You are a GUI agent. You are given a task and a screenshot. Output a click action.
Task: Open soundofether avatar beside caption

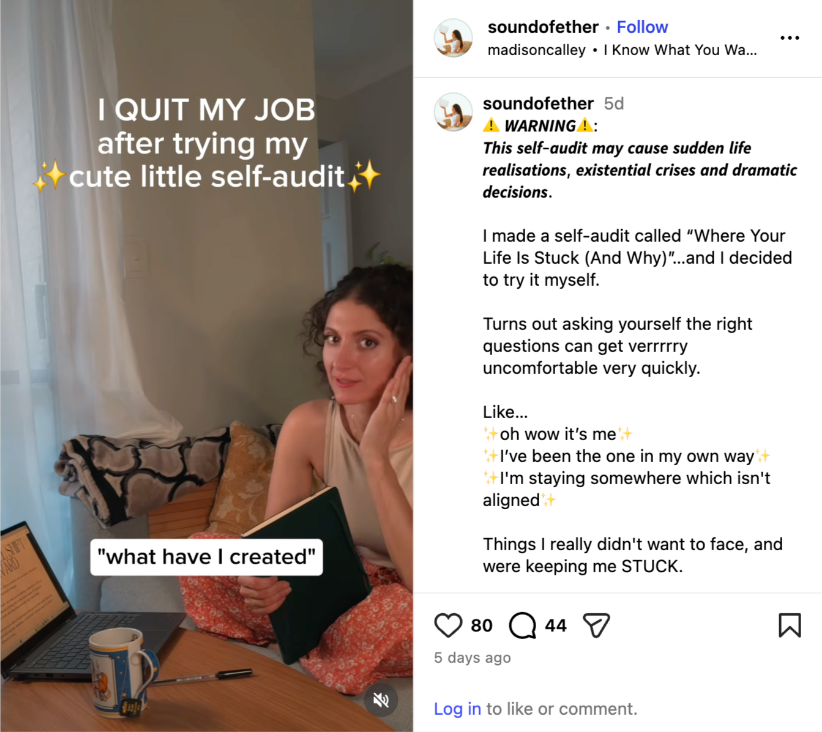click(x=454, y=112)
